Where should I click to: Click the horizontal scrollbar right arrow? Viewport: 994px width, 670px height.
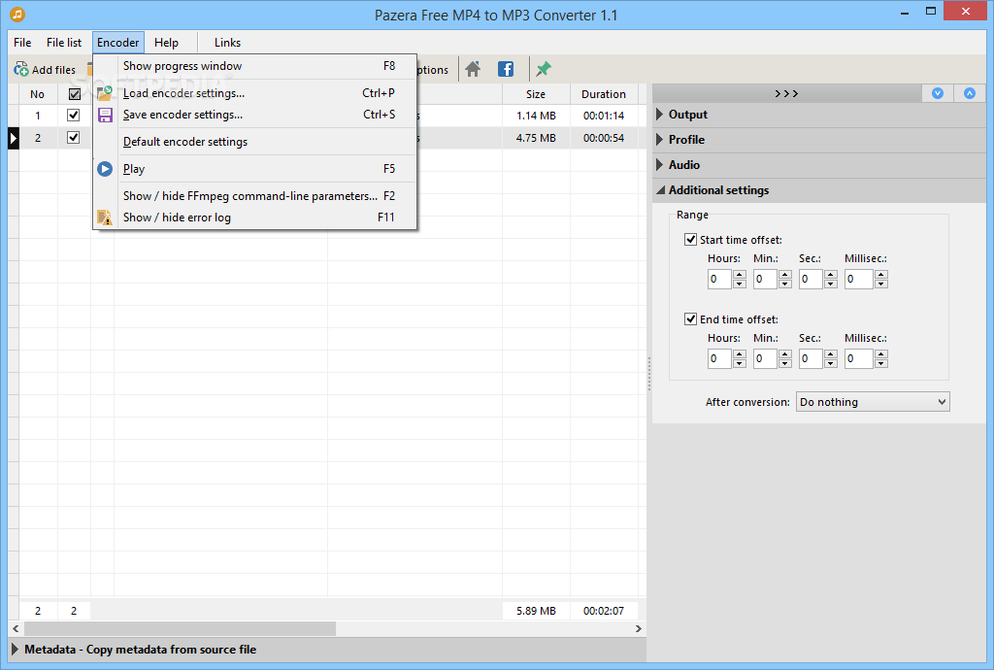(x=639, y=629)
